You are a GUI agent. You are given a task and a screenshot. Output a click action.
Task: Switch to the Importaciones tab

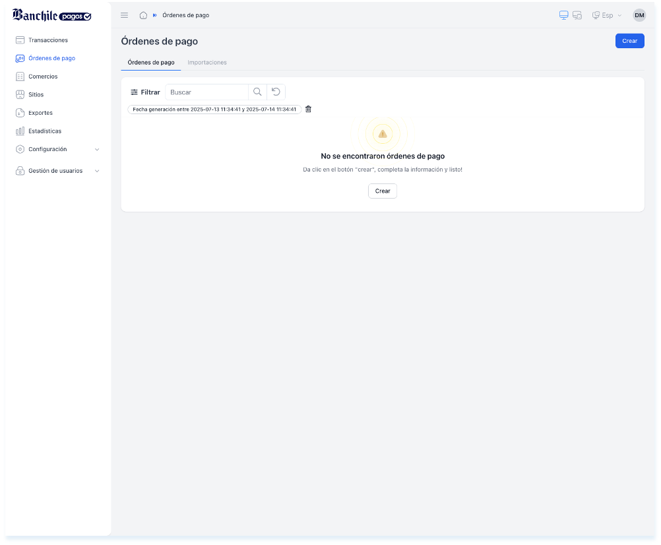207,63
